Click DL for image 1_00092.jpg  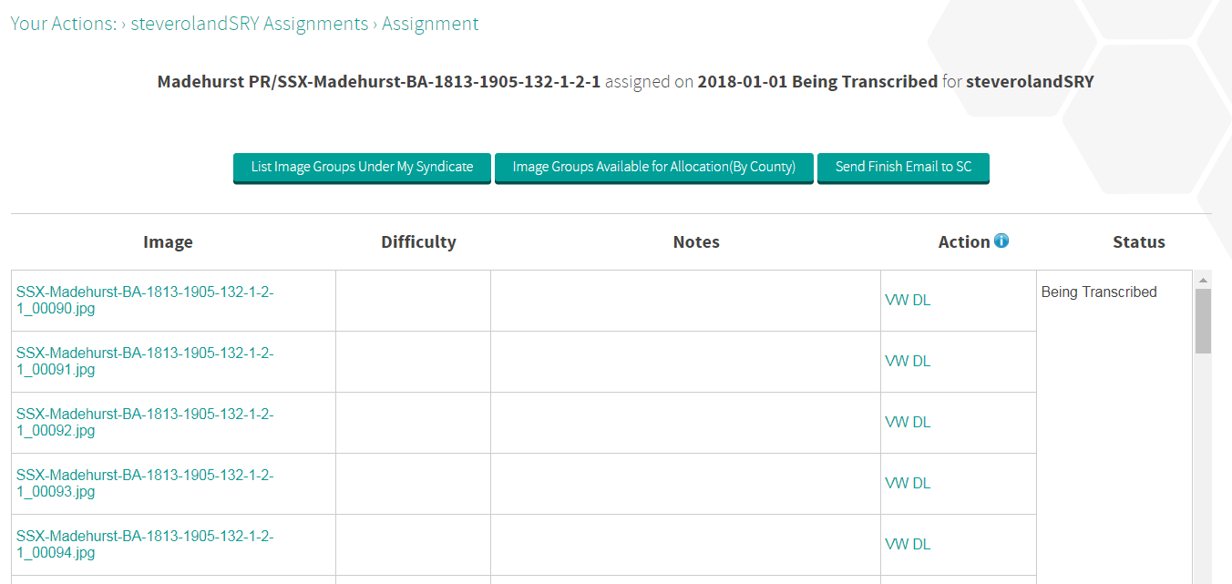pyautogui.click(x=921, y=423)
